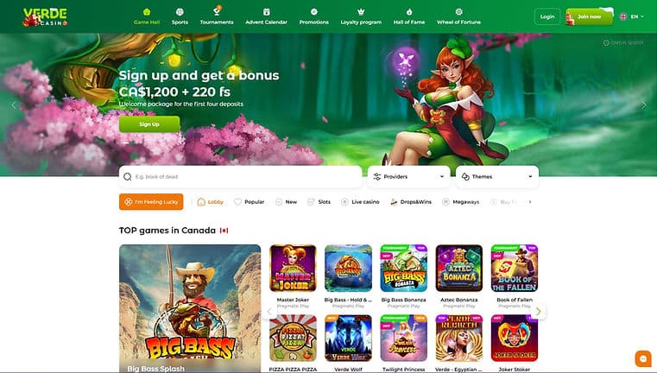Switch to the Popular category tab
The image size is (657, 373).
(x=249, y=202)
